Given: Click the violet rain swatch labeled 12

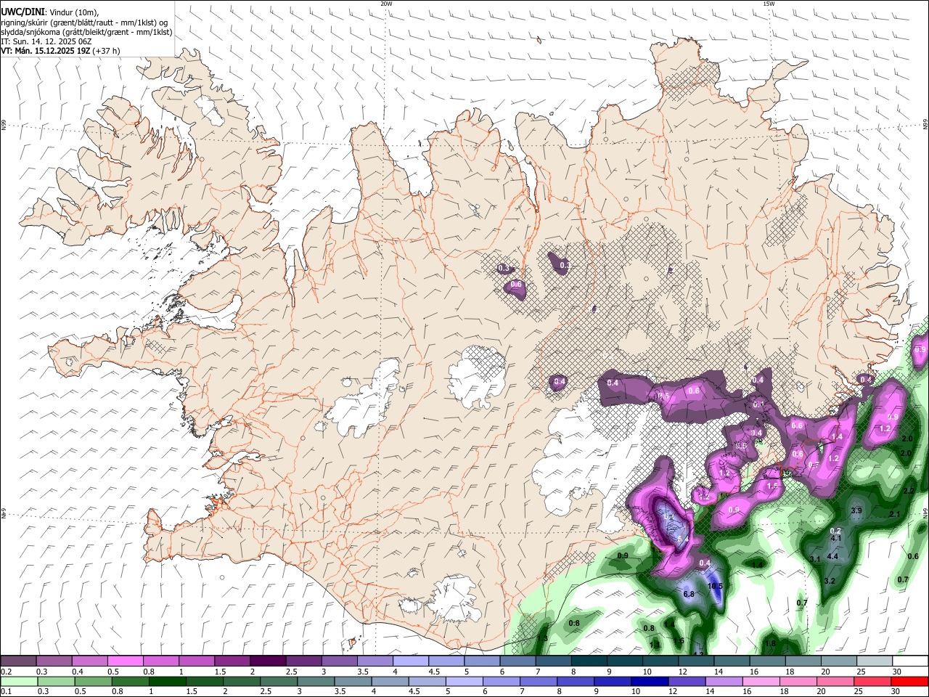Looking at the screenshot, I should click(x=686, y=681).
